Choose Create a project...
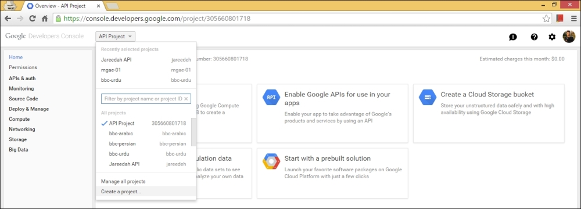Screen dimensions: 581x209 coord(146,192)
